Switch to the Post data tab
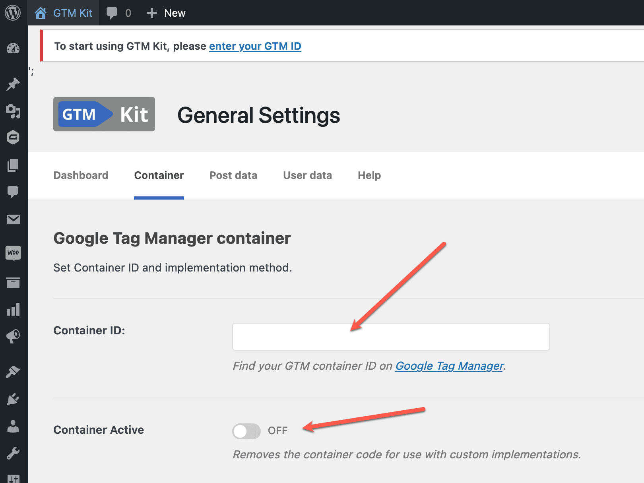The width and height of the screenshot is (644, 483). pos(233,175)
